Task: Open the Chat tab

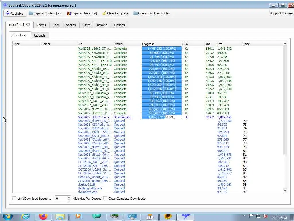Action: [x=56, y=25]
